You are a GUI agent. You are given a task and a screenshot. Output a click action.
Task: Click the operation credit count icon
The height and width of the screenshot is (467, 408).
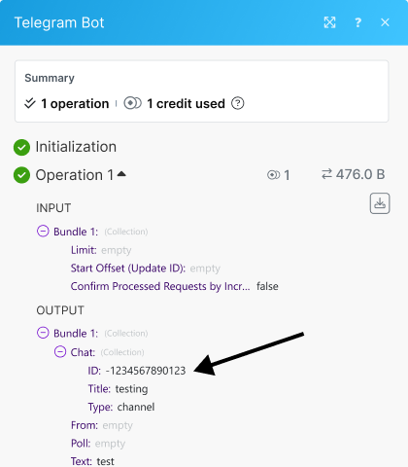pos(274,175)
